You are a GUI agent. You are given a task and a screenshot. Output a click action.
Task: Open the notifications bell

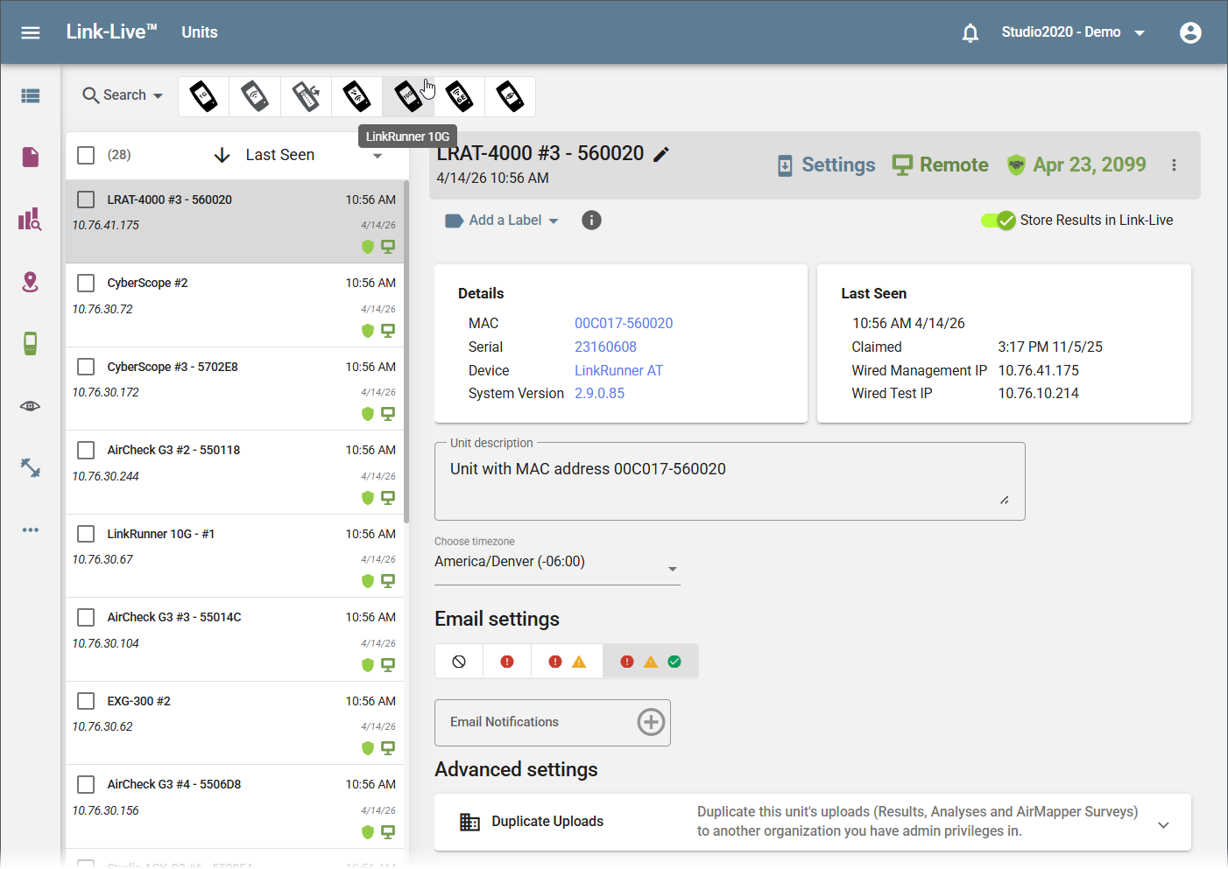(970, 32)
